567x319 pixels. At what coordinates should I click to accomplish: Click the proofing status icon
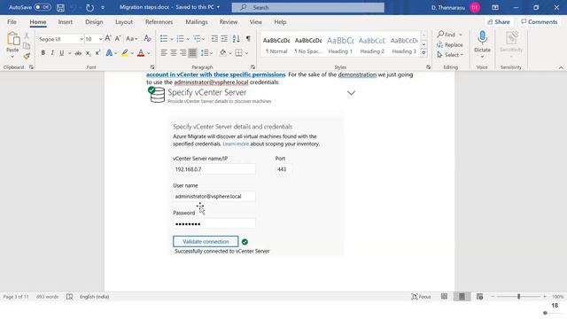point(69,297)
